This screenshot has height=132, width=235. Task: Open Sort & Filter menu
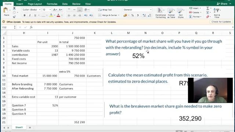(217, 13)
